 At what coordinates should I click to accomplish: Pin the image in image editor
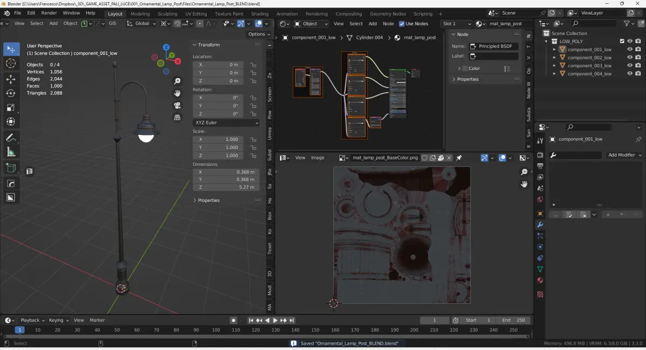459,158
